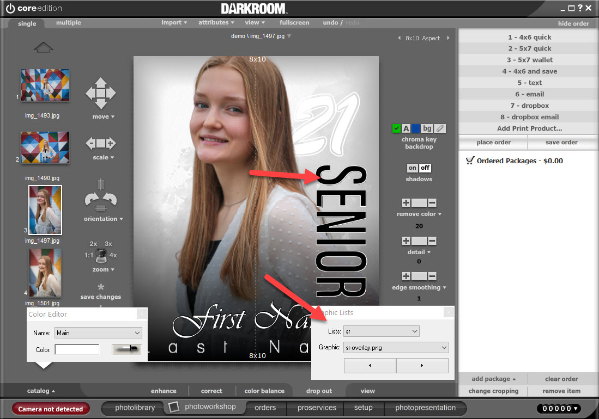Viewport: 599px width, 419px height.
Task: Click hide order link
Action: click(573, 23)
